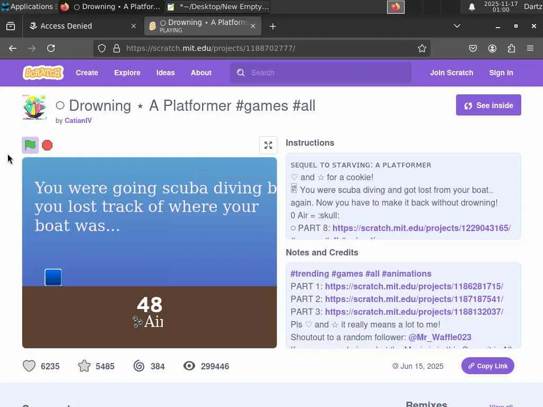This screenshot has width=543, height=407.
Task: Click the shield tracking protection icon
Action: 101,48
